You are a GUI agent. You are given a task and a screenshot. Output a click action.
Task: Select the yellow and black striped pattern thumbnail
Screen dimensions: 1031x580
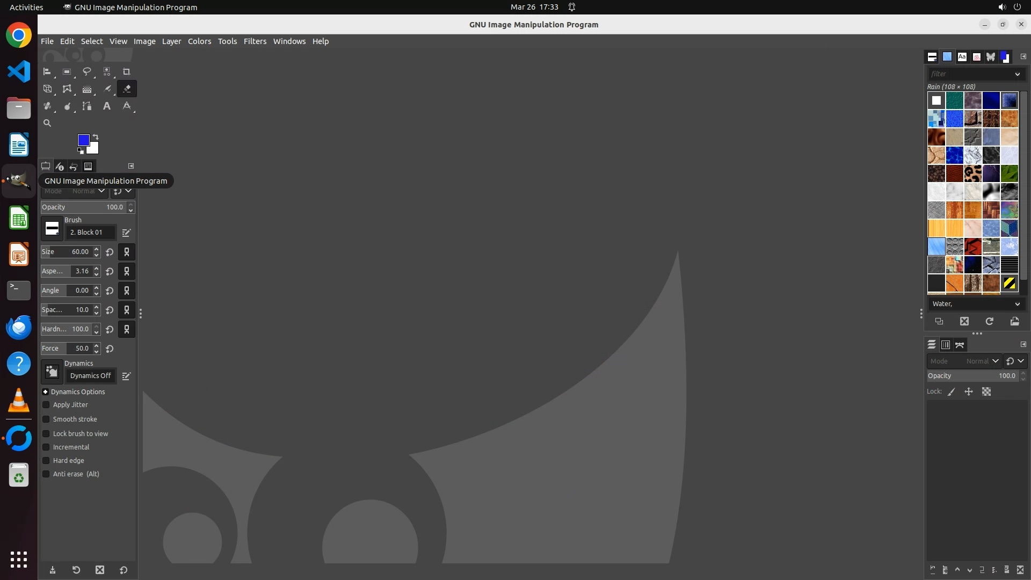(1010, 283)
